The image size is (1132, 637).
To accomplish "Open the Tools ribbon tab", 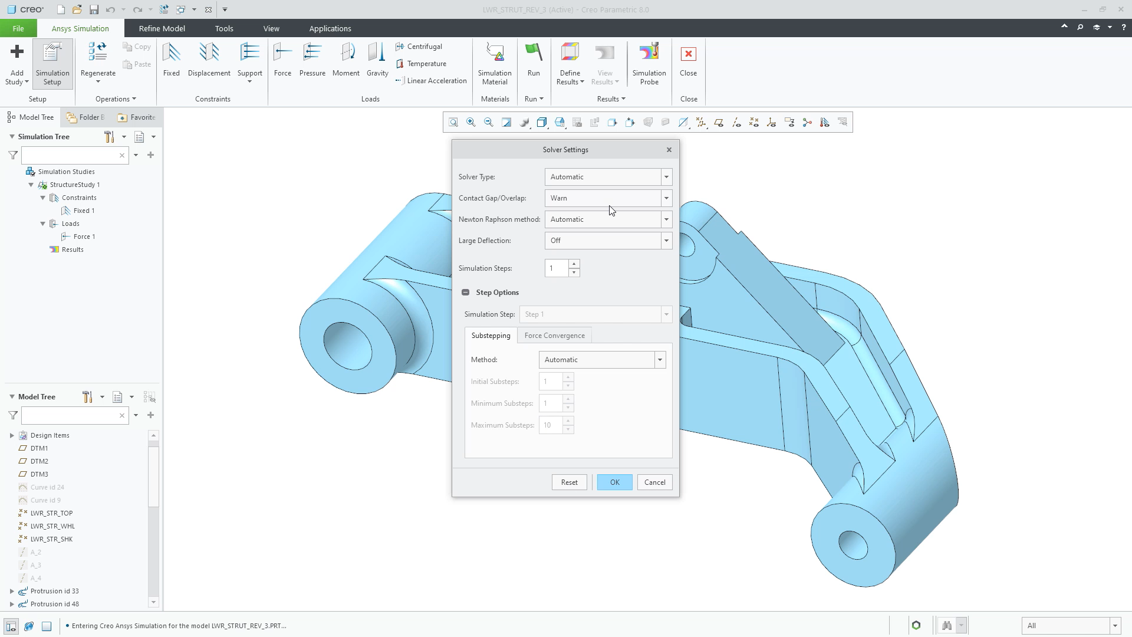I will [x=224, y=28].
